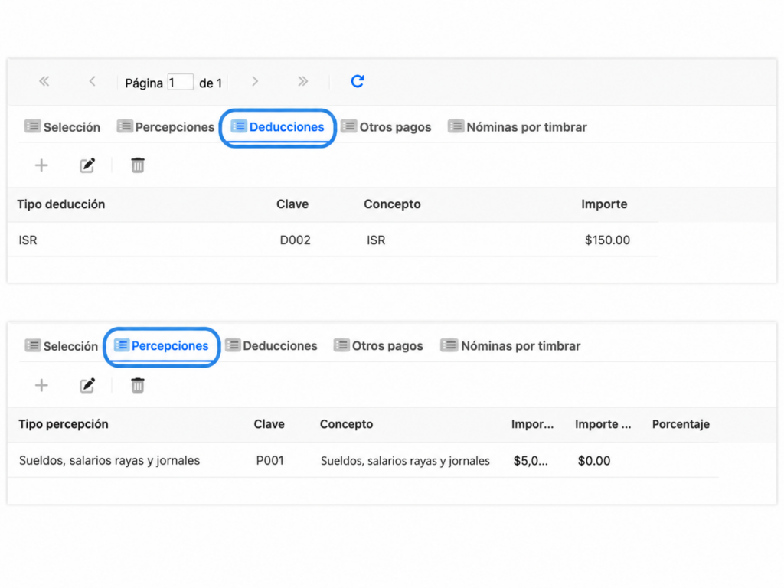This screenshot has height=588, width=784.
Task: Open Otros pagos tab in lower panel
Action: (378, 346)
